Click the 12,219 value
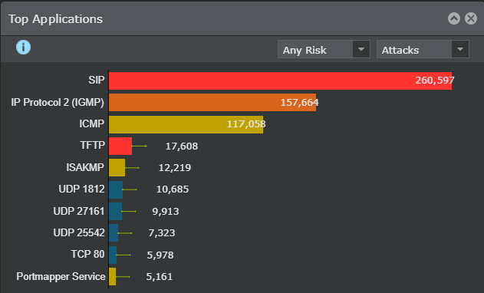The image size is (484, 293). point(175,168)
